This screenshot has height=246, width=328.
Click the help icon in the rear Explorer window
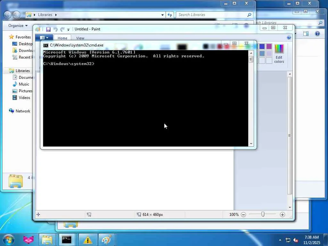(x=317, y=34)
